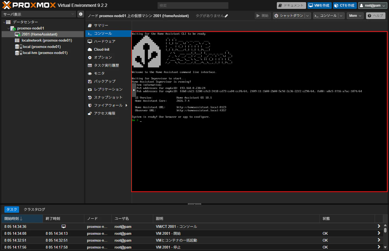Viewport: 389px width, 251px height.
Task: Switch to the タスク tab
Action: click(12, 209)
